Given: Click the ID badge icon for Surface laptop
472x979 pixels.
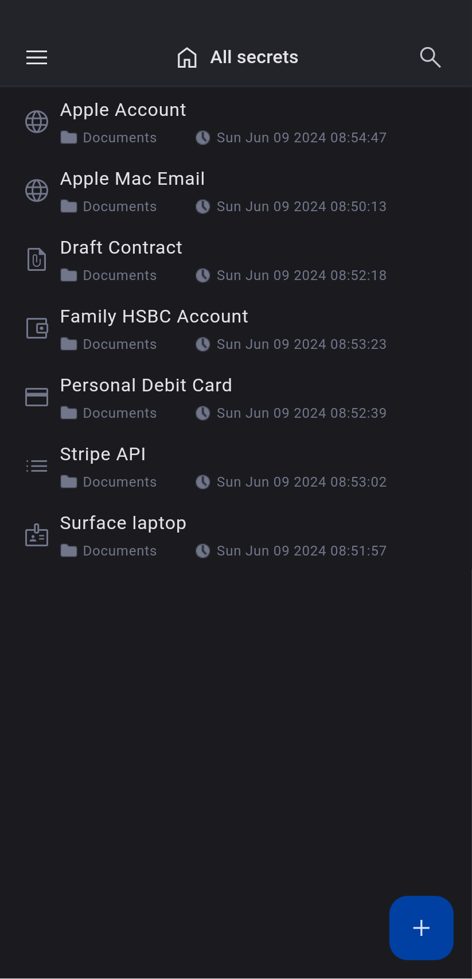Looking at the screenshot, I should tap(37, 535).
